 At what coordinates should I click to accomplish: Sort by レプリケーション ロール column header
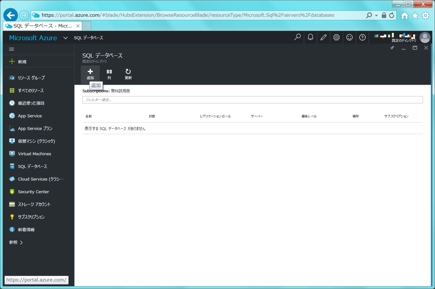[x=215, y=116]
